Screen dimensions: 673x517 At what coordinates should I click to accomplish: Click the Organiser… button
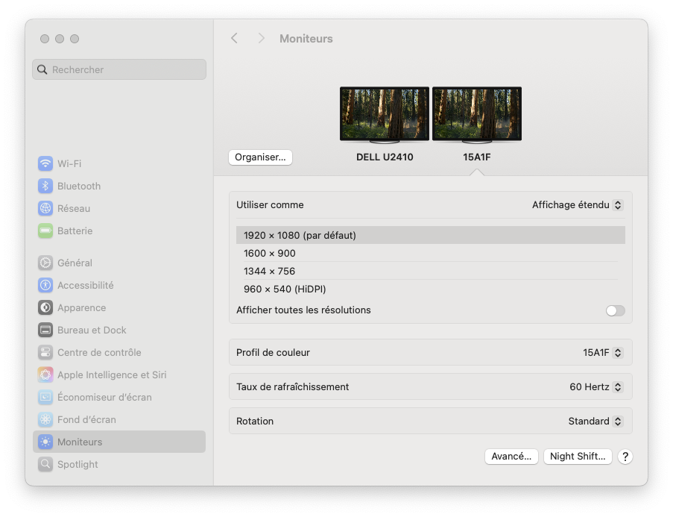260,157
